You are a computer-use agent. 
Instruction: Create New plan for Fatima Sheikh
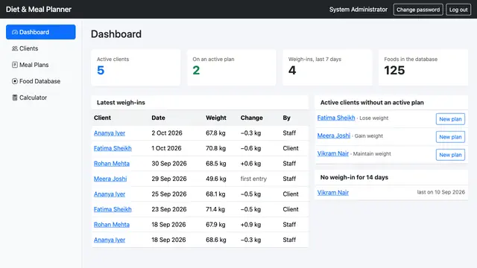click(x=450, y=119)
